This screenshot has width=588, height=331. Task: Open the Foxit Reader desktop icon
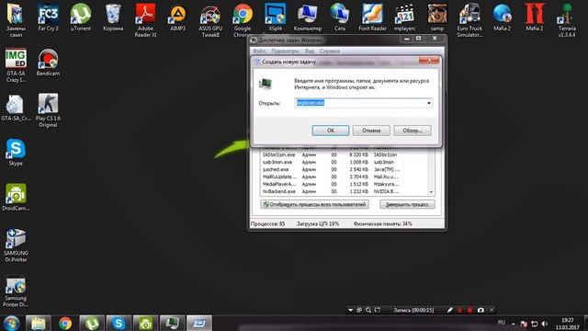coord(372,17)
